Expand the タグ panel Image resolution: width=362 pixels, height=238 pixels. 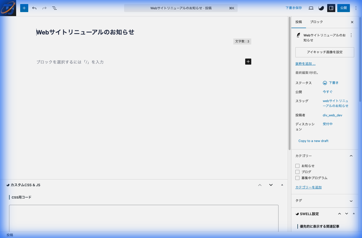tap(351, 201)
